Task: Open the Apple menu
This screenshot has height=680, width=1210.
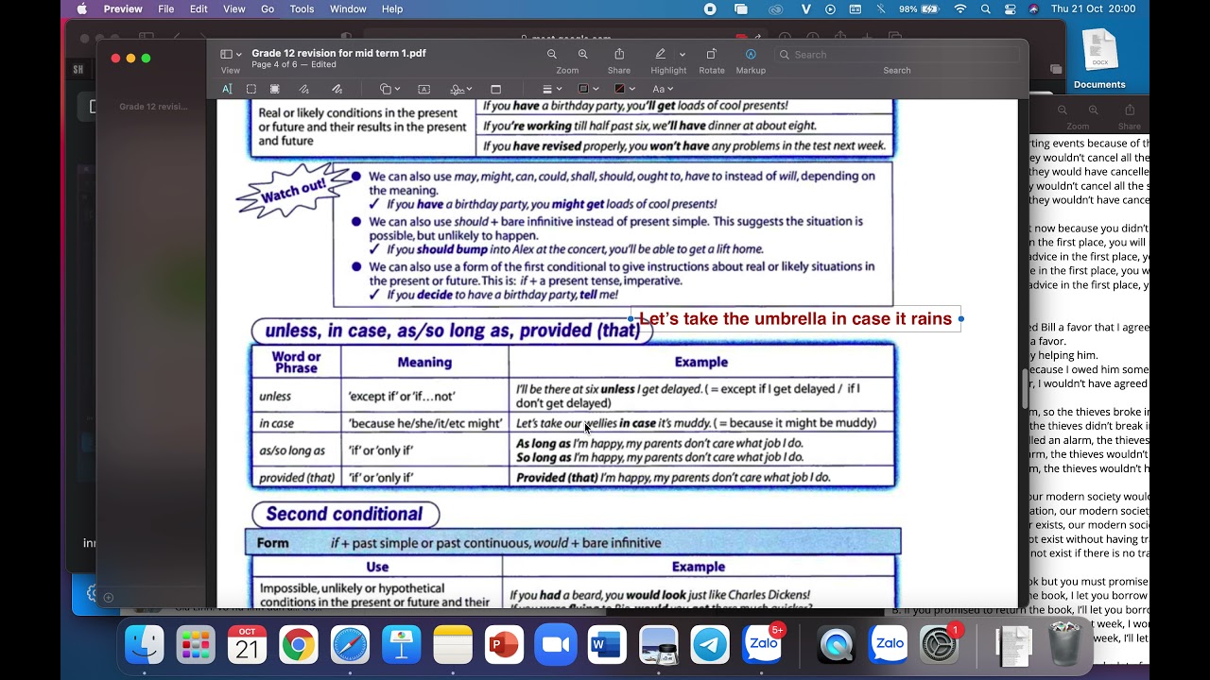Action: point(81,8)
